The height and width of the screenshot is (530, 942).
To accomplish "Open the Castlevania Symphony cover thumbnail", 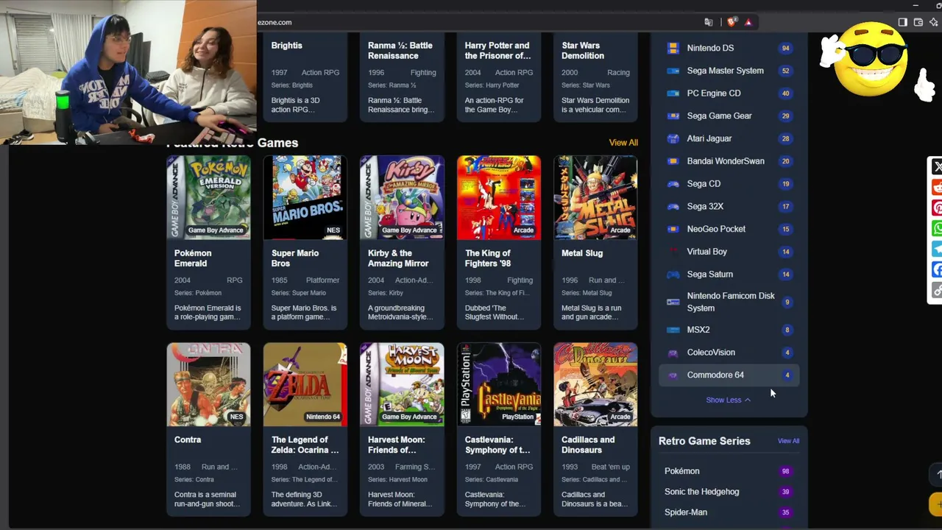I will coord(499,384).
